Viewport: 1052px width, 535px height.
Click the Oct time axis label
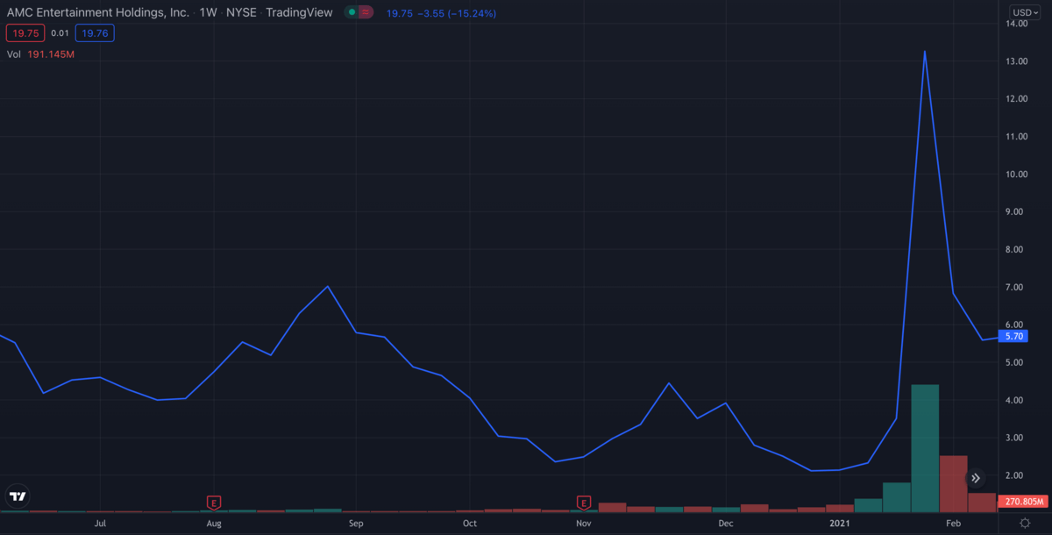tap(470, 524)
